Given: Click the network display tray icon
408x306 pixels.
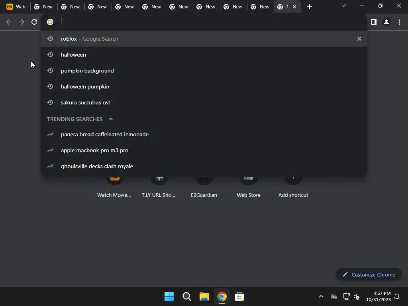Looking at the screenshot, I should click(x=346, y=296).
